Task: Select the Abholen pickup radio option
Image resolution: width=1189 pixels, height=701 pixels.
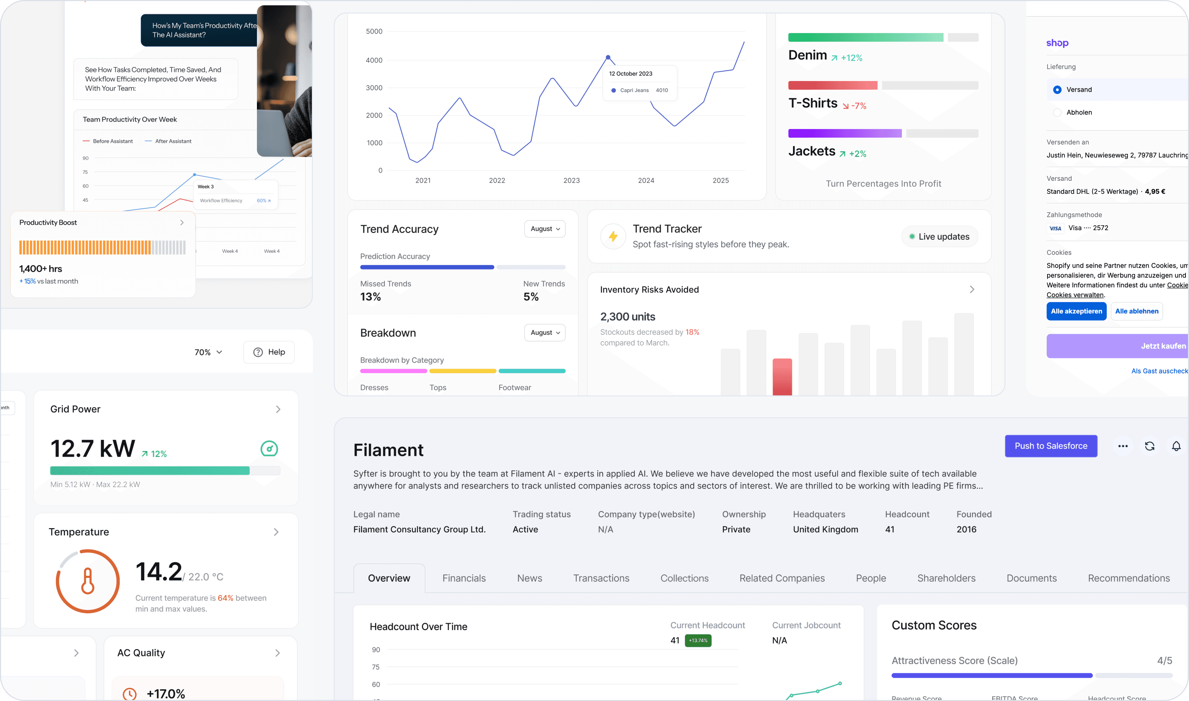Action: click(x=1057, y=112)
